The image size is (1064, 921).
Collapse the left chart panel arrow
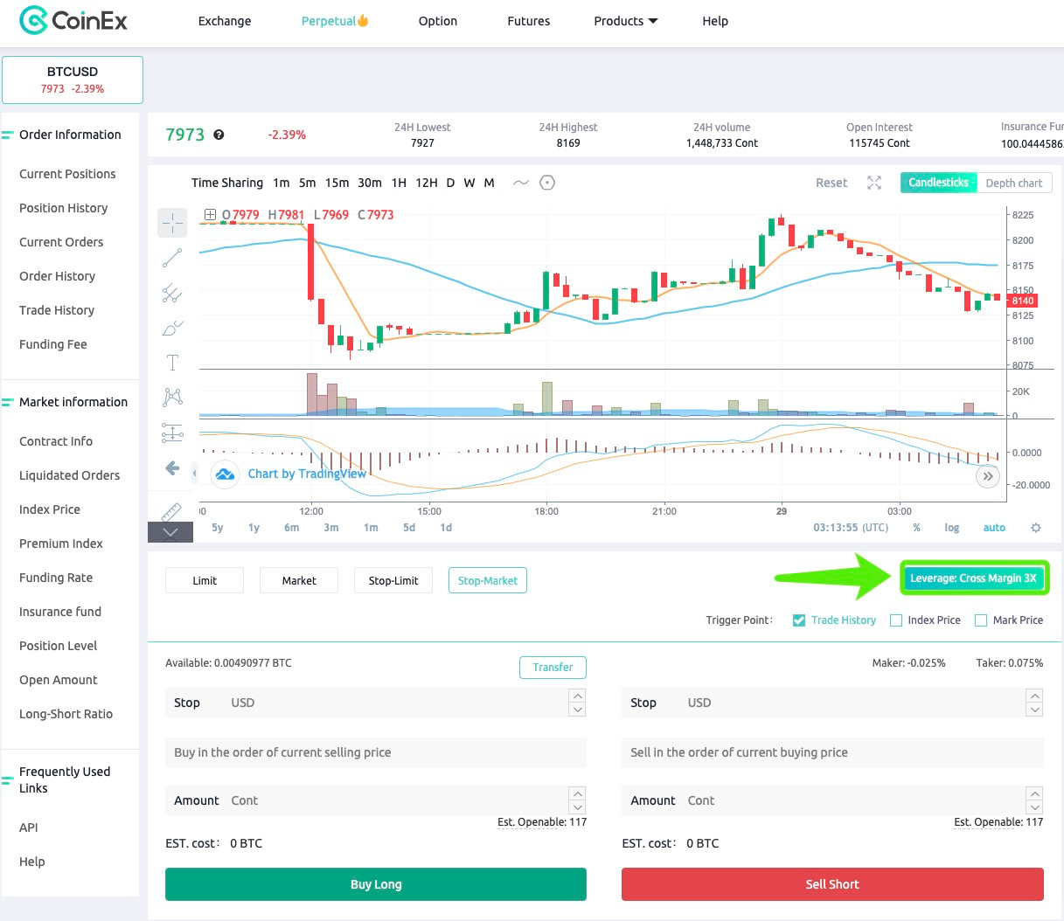tap(195, 474)
